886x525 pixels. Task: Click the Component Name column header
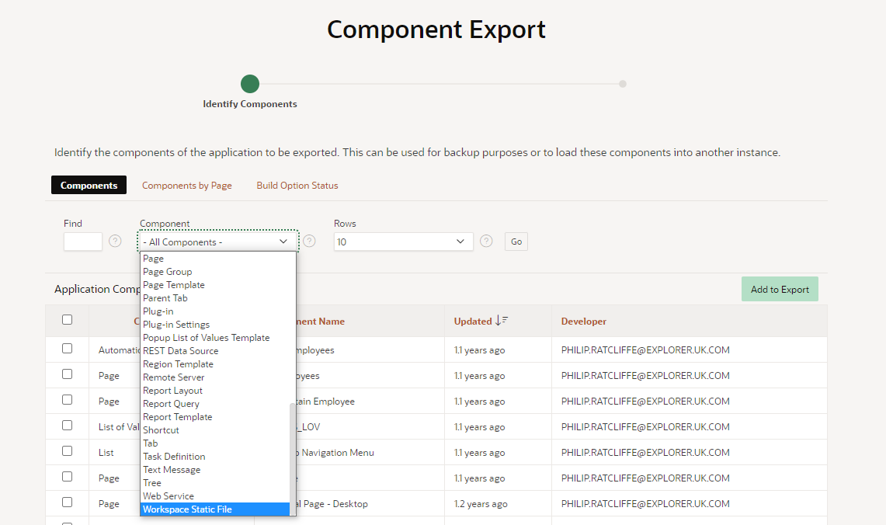pos(321,321)
